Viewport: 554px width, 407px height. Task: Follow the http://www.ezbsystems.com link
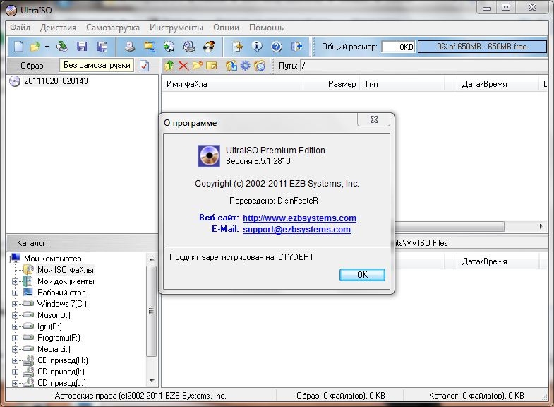coord(299,218)
